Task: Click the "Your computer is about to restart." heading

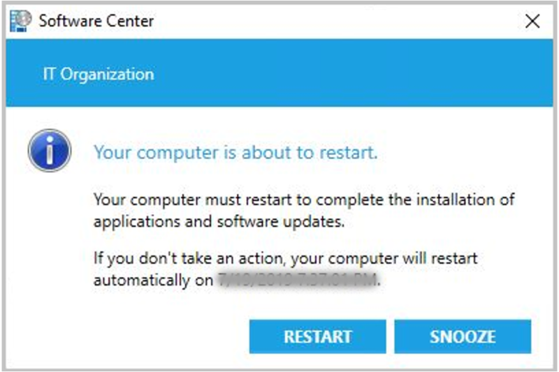Action: click(235, 152)
